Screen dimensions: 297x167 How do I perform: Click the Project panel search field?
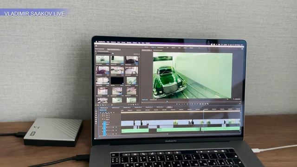point(103,54)
